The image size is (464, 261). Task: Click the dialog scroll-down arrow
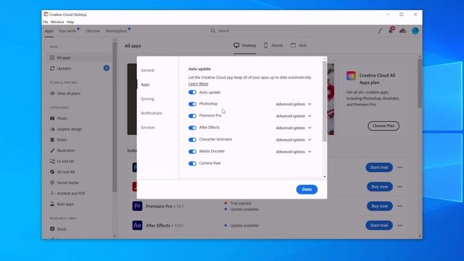click(325, 177)
